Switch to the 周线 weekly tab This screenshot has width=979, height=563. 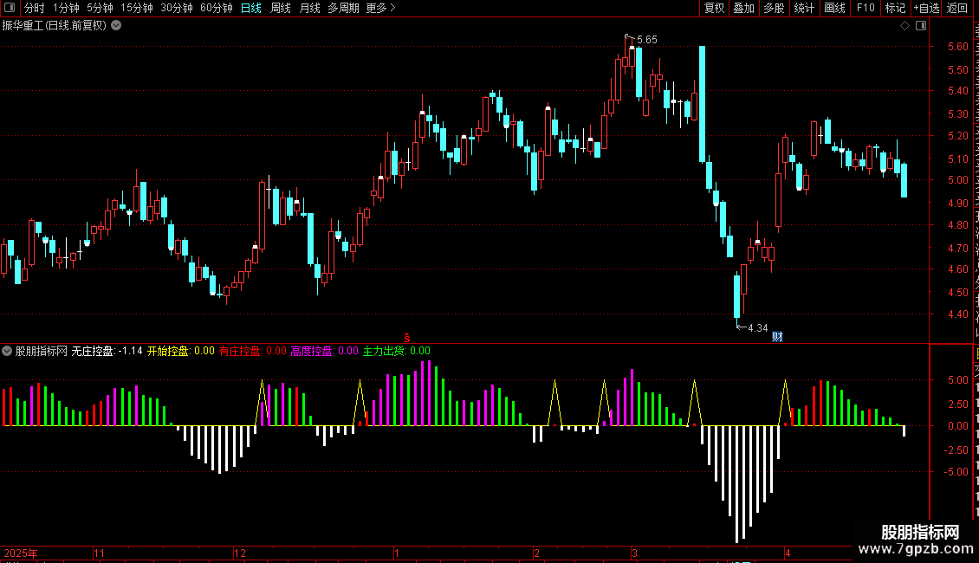point(281,8)
